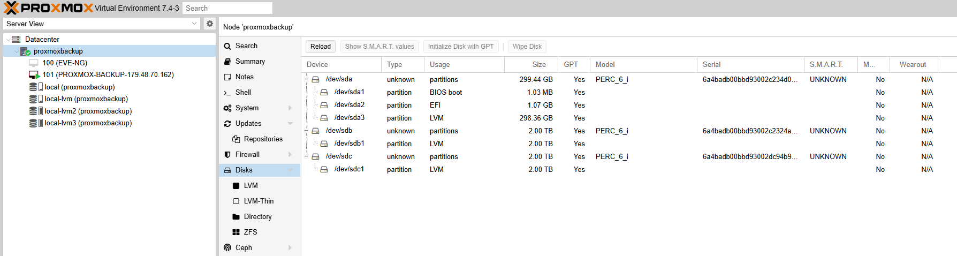
Task: Click the System cogs icon
Action: click(x=227, y=108)
